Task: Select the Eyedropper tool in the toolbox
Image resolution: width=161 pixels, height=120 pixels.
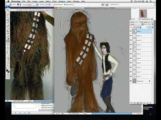Action: (8, 60)
